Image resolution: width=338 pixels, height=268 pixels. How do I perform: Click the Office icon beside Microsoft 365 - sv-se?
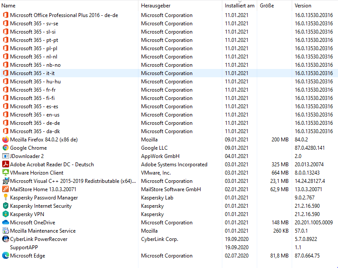click(x=6, y=23)
